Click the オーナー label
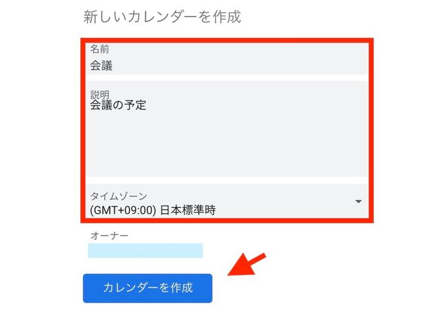 click(x=109, y=235)
